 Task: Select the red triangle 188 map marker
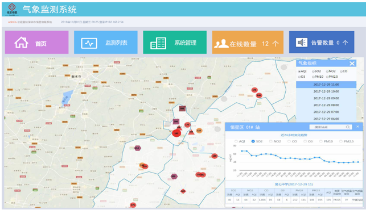coord(179,128)
